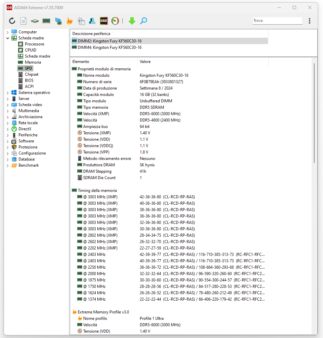
Task: Click the network computer toolbar icon
Action: coord(58,21)
